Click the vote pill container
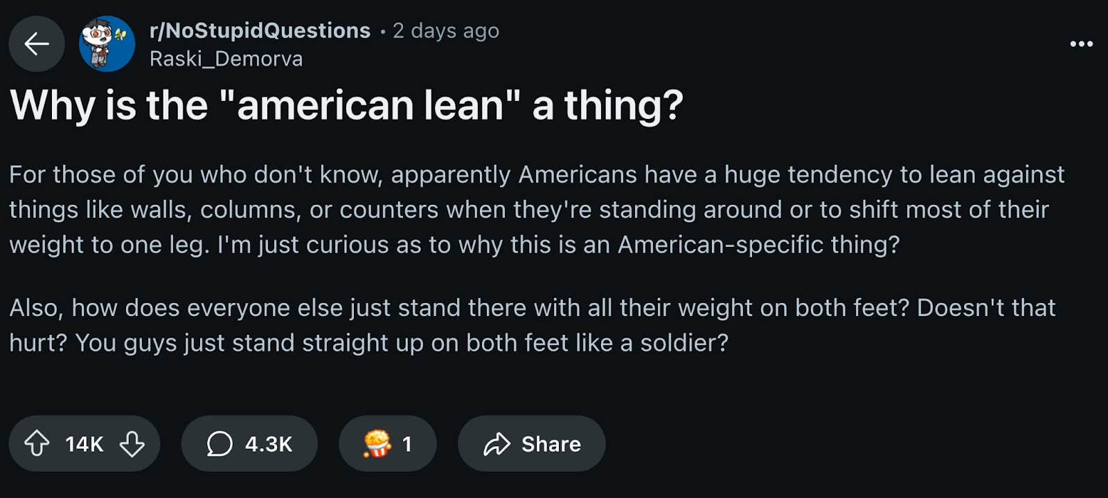Image resolution: width=1108 pixels, height=498 pixels. click(84, 444)
